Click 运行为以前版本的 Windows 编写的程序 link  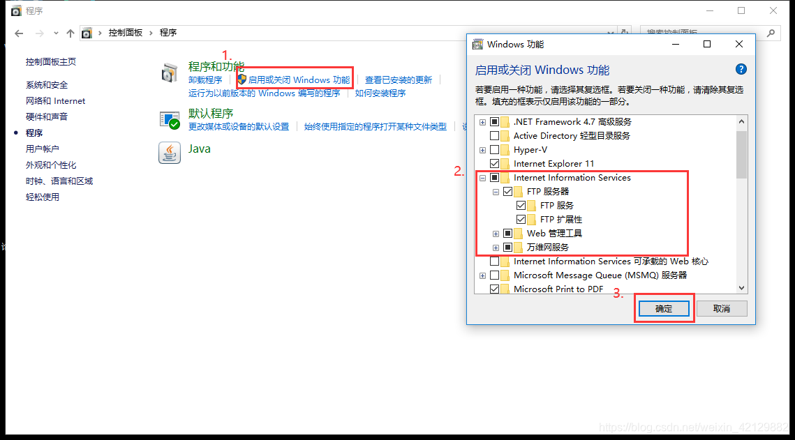point(264,93)
